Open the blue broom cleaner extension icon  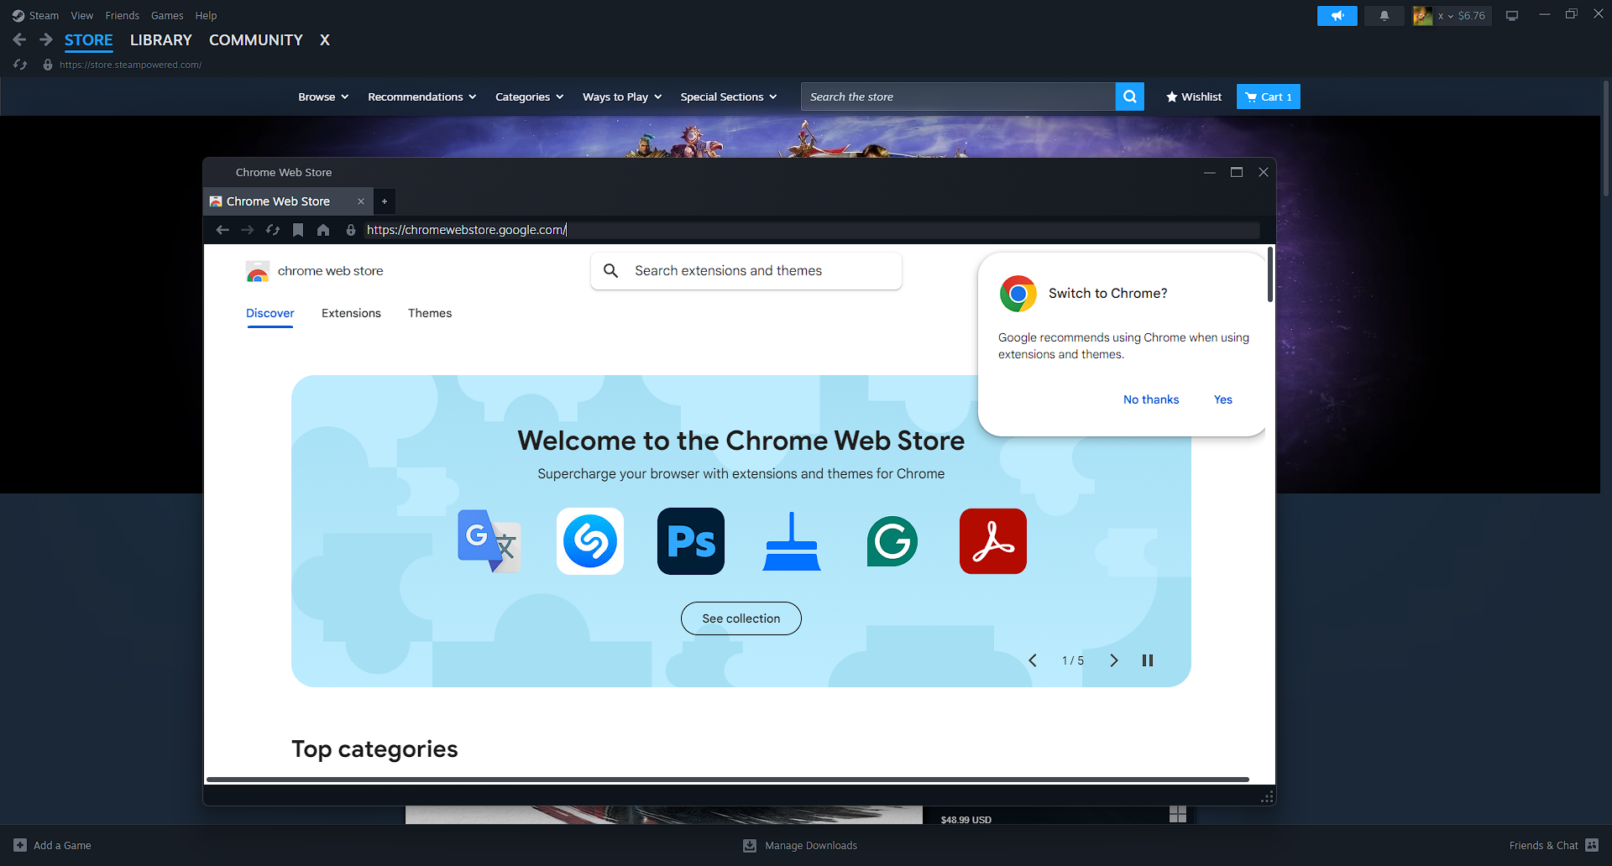(x=792, y=541)
